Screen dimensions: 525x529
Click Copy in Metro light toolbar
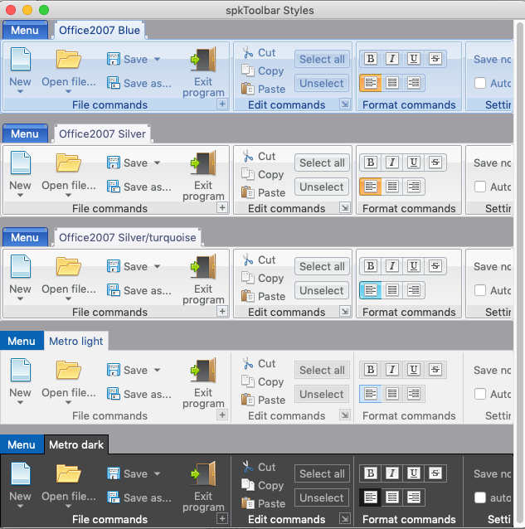pos(262,381)
